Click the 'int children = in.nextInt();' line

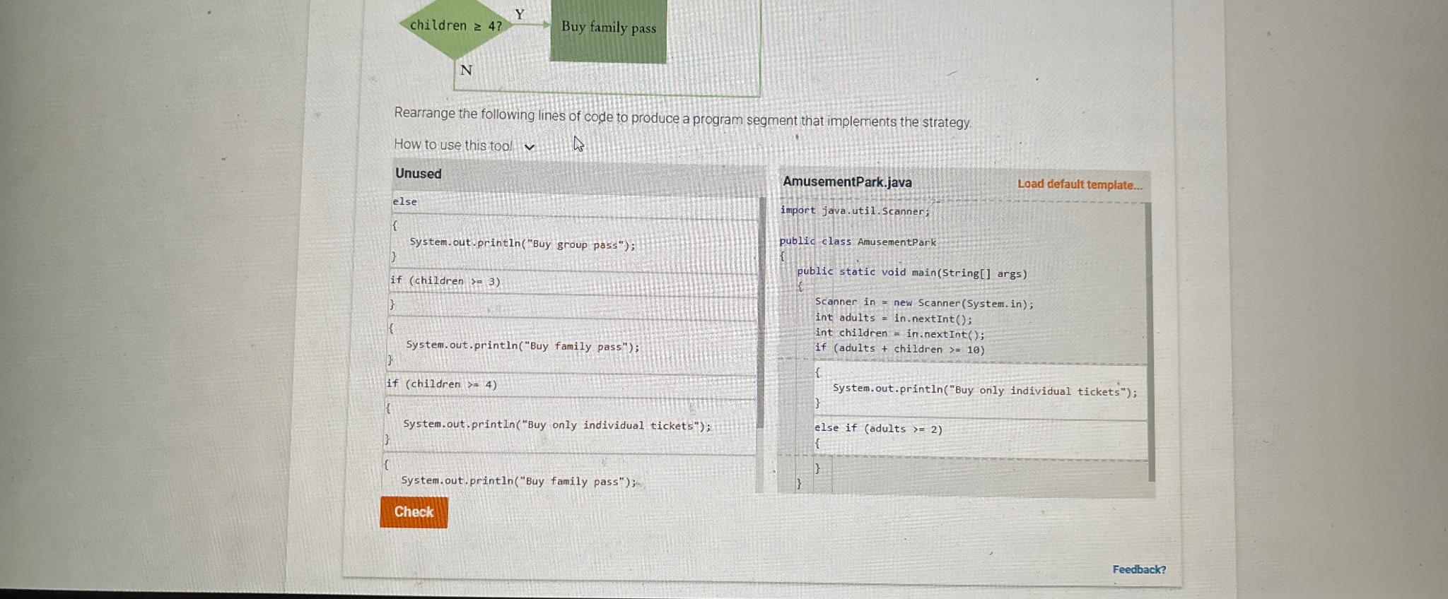point(899,333)
